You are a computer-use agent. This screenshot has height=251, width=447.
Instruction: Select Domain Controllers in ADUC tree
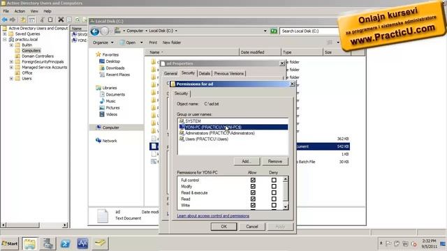38,56
